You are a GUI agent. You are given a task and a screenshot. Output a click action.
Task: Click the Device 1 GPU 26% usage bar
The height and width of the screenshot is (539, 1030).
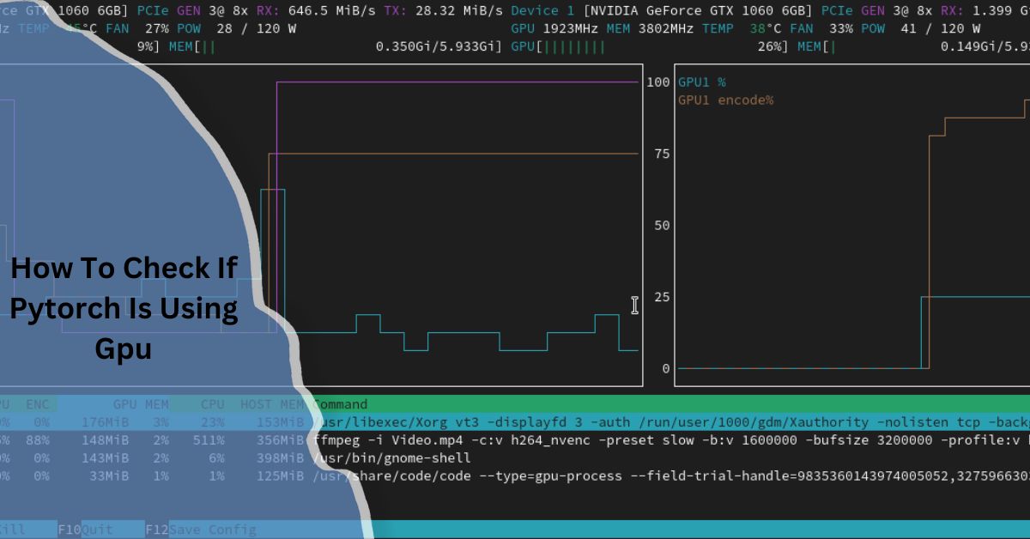click(x=650, y=46)
